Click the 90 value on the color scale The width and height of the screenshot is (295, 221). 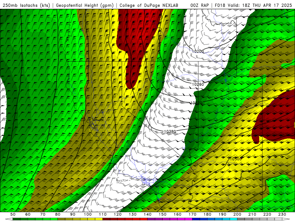tap(73, 214)
